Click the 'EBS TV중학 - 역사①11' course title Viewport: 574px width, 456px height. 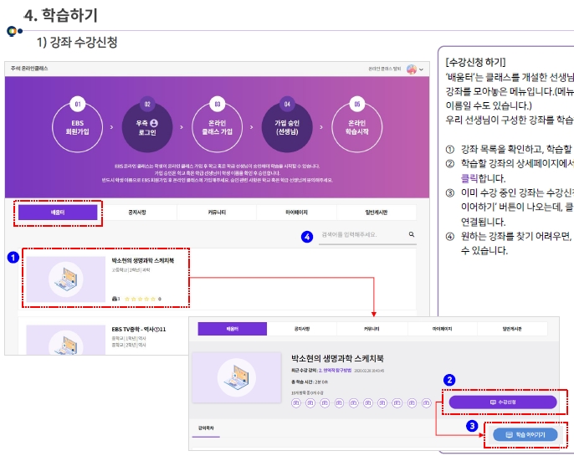coord(139,330)
